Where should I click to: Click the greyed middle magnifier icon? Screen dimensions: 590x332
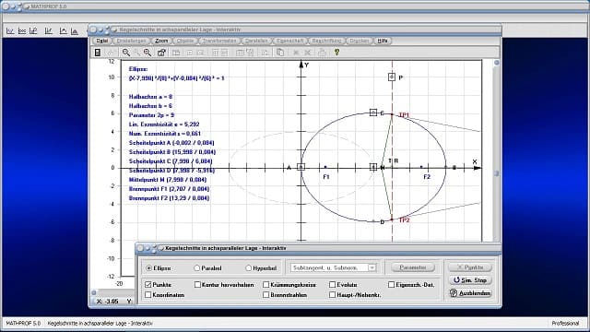coord(137,53)
